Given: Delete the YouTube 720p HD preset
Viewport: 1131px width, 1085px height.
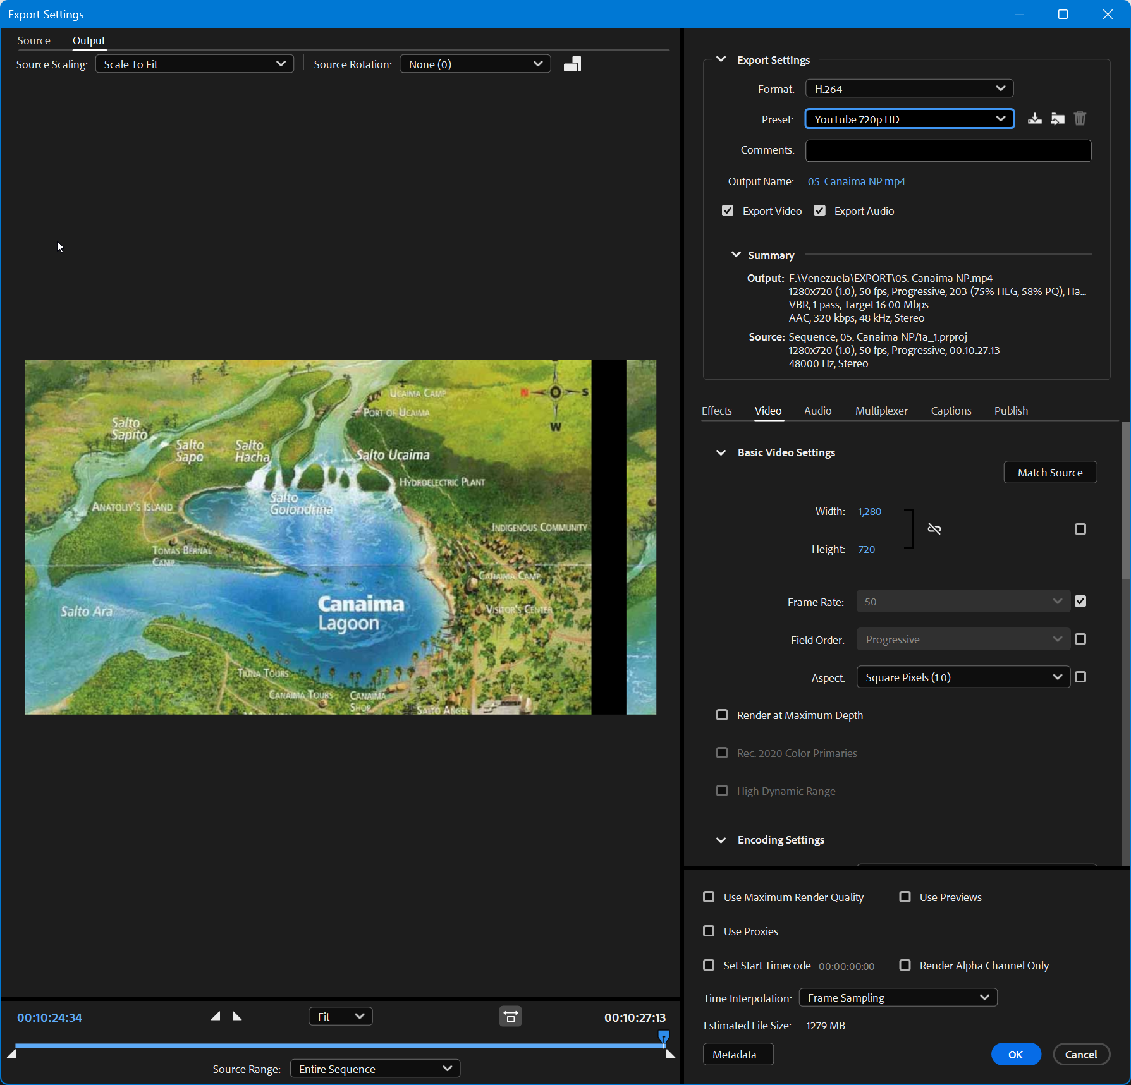Looking at the screenshot, I should coord(1080,118).
